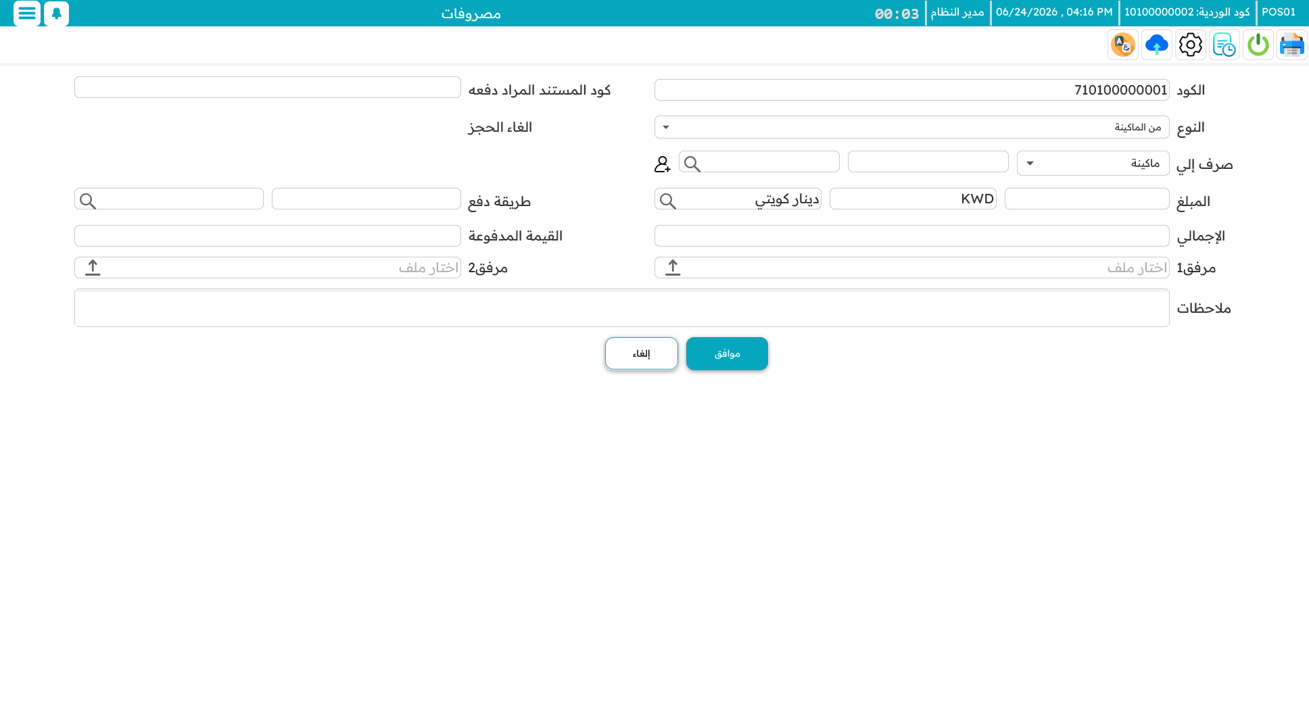Open the document history clock icon
This screenshot has width=1309, height=708.
click(x=1224, y=45)
